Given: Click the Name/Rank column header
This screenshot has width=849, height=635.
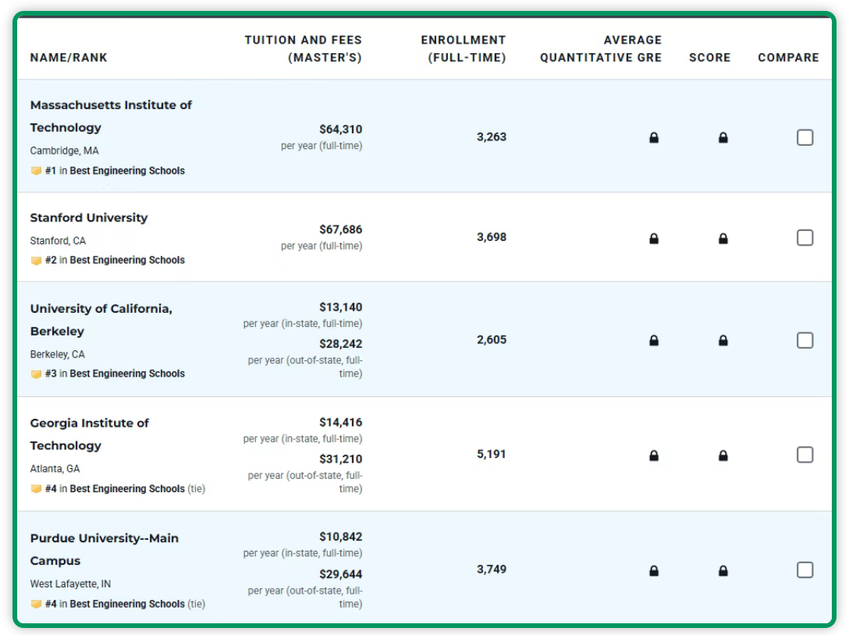Looking at the screenshot, I should [69, 58].
